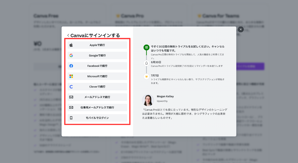This screenshot has height=163, width=298.
Task: Click the green gift icon in the timeline
Action: click(146, 47)
